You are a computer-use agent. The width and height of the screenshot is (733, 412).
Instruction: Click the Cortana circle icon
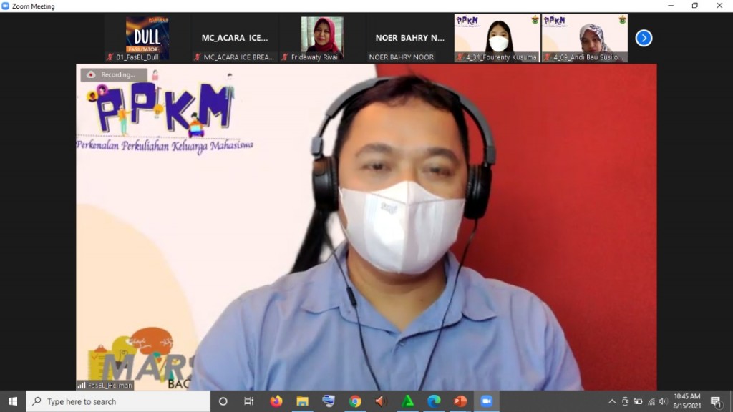coord(223,401)
